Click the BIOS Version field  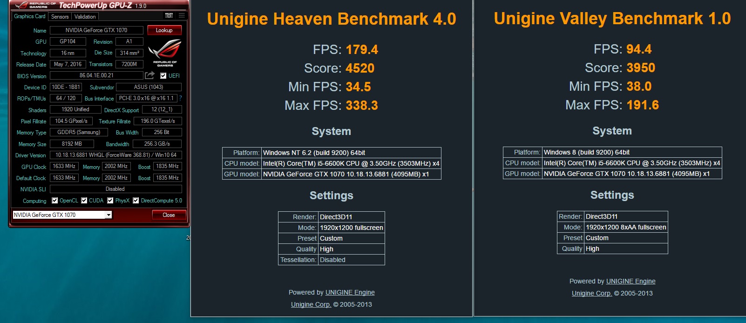pyautogui.click(x=96, y=75)
